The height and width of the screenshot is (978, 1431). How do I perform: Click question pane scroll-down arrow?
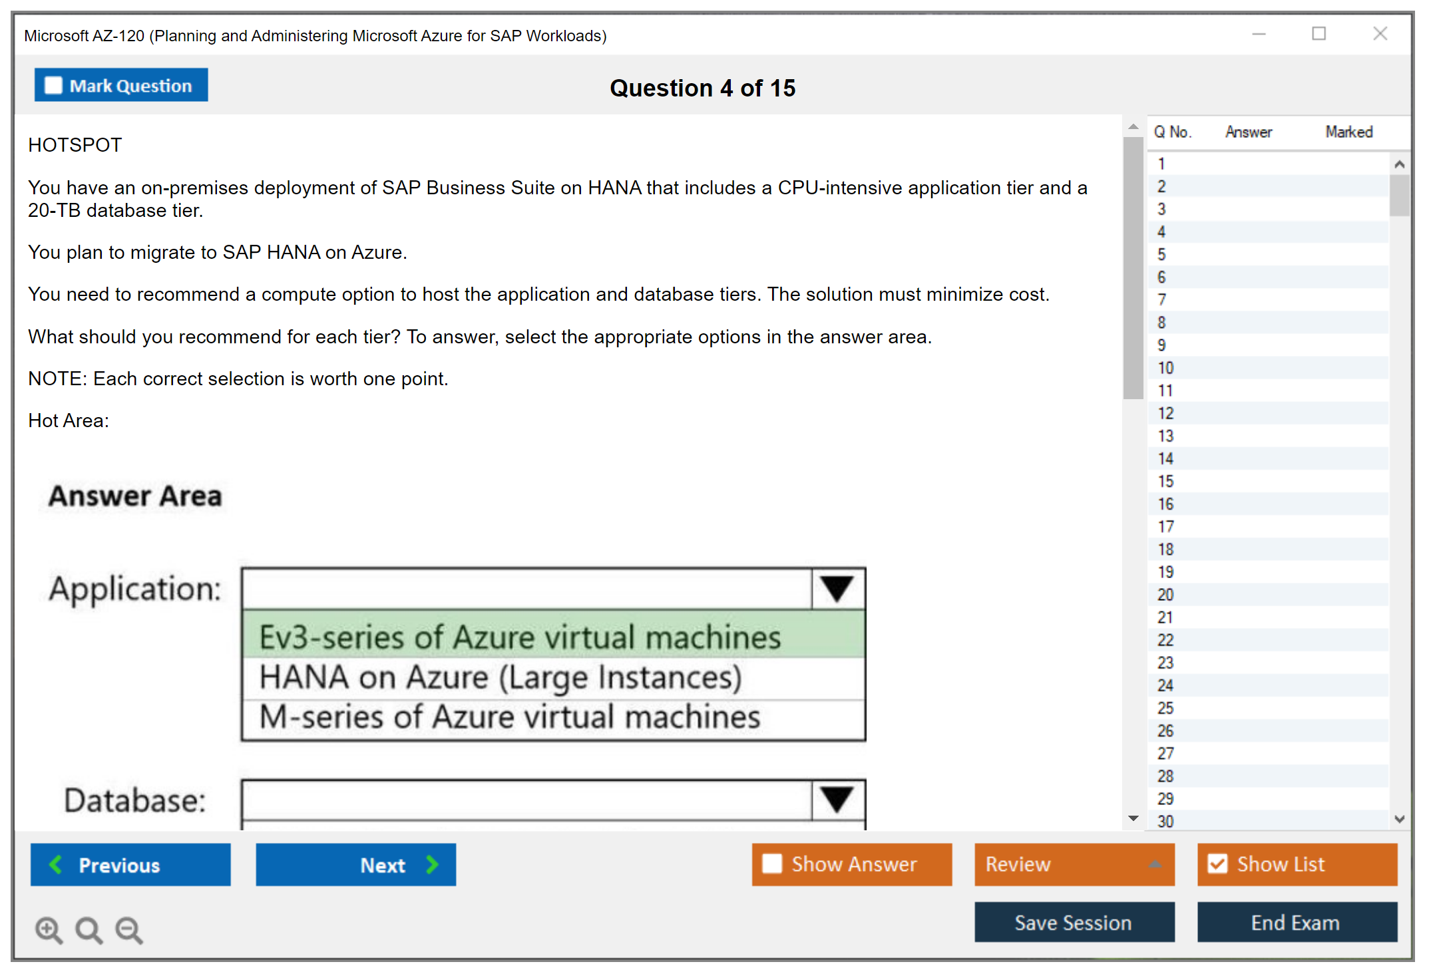click(1133, 818)
